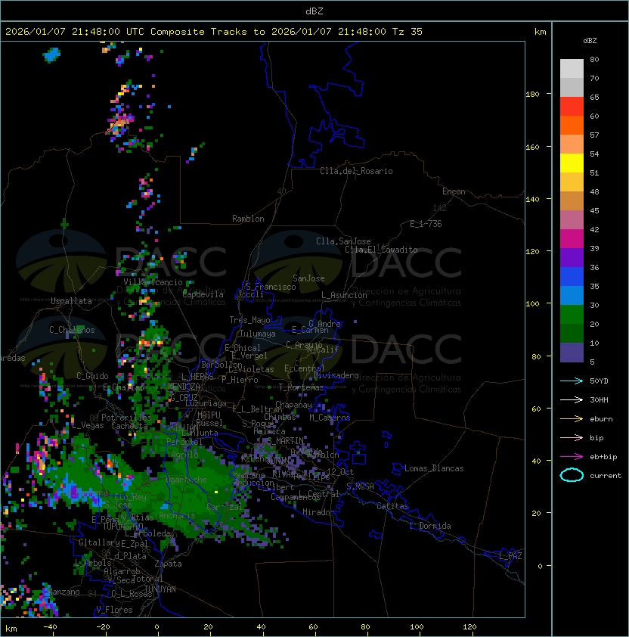Click the 'Clla.SanJose' map label
The width and height of the screenshot is (629, 637).
[343, 241]
